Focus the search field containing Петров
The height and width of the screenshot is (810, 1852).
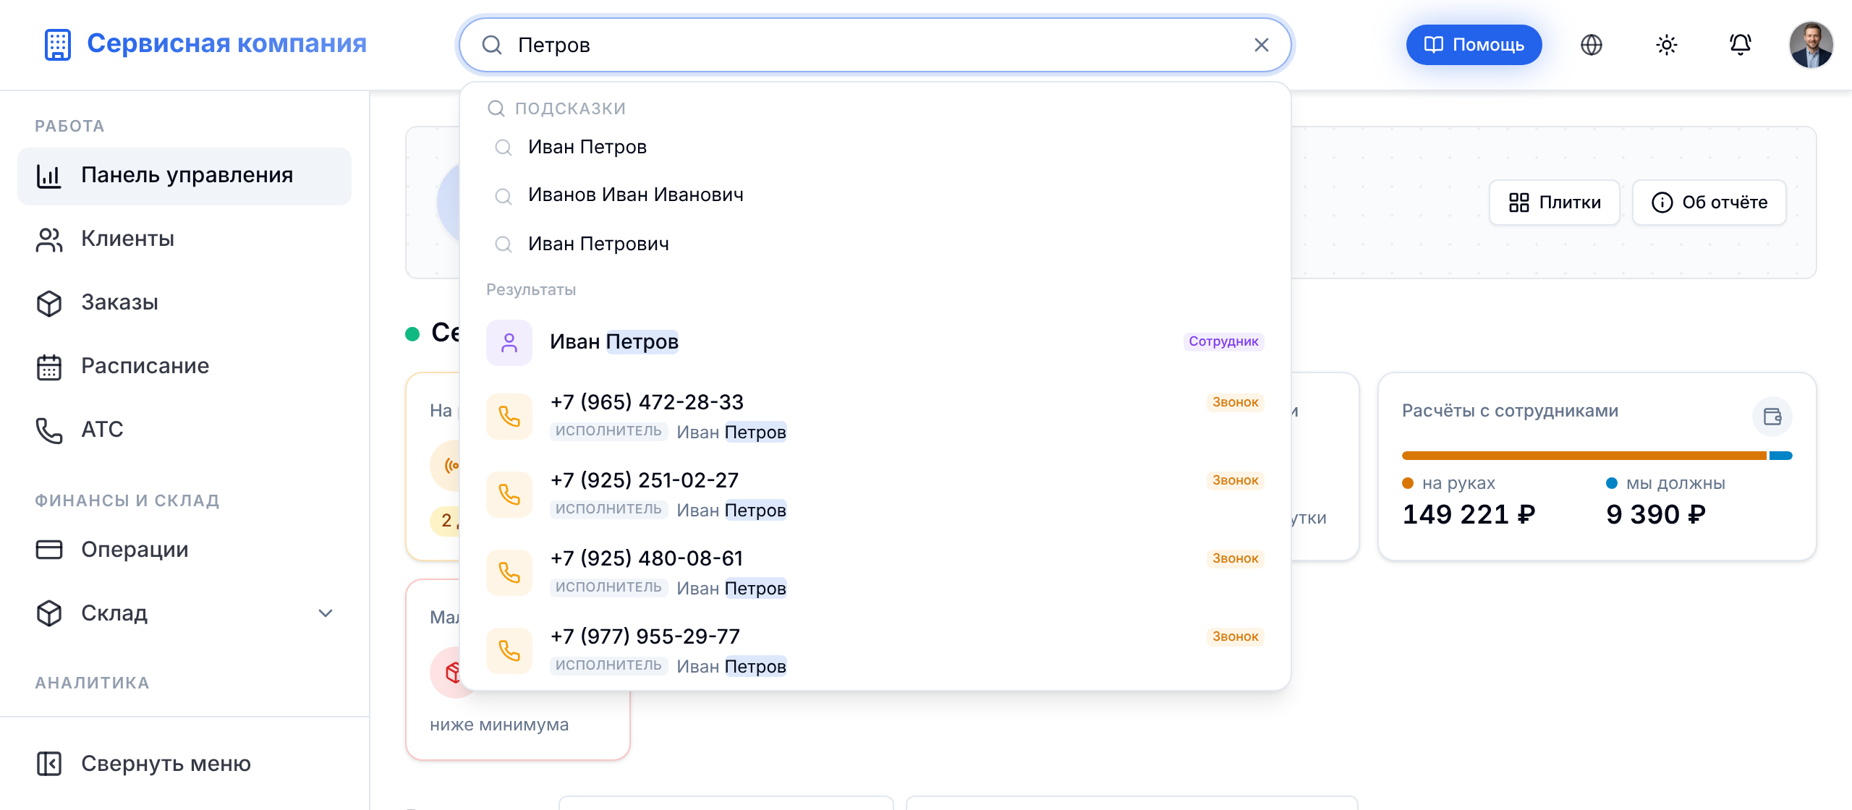[x=875, y=45]
